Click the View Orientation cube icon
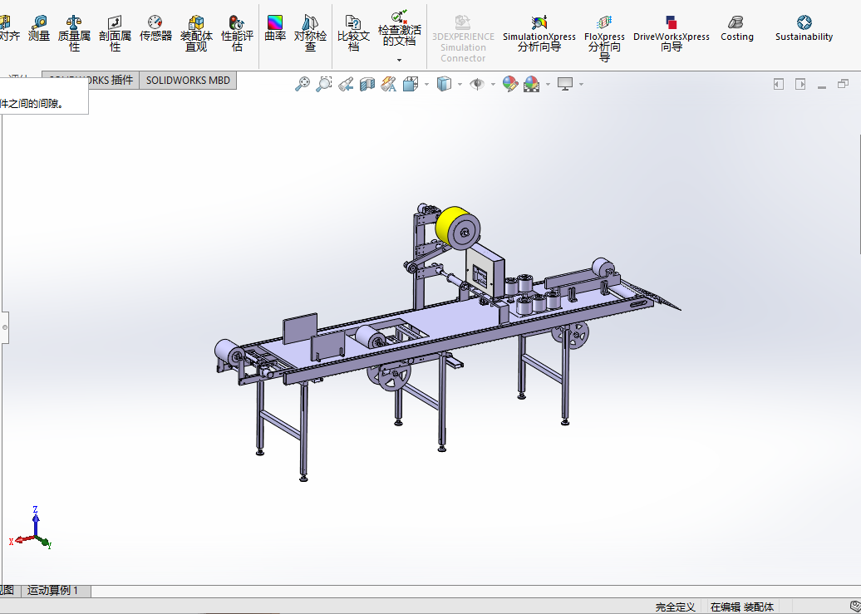Image resolution: width=861 pixels, height=614 pixels. coord(411,84)
